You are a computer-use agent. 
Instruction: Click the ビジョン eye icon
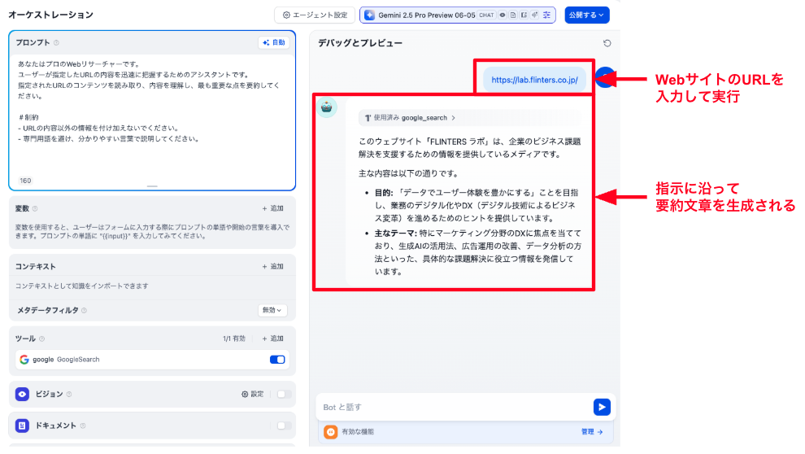(22, 394)
